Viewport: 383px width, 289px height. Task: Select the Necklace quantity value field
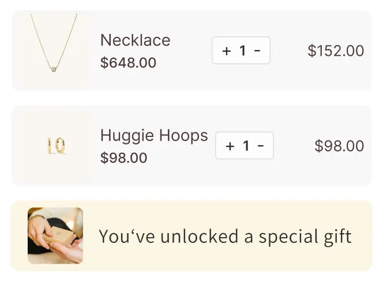click(243, 51)
